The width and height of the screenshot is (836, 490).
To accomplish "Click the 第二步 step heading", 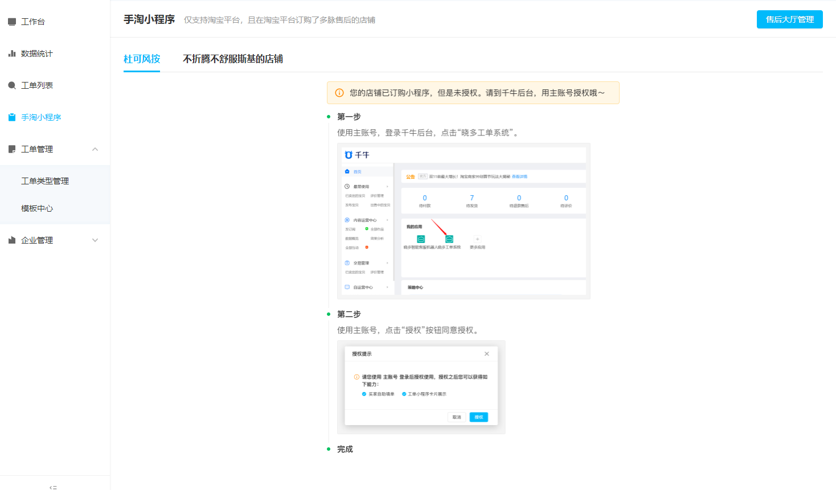I will [x=349, y=314].
